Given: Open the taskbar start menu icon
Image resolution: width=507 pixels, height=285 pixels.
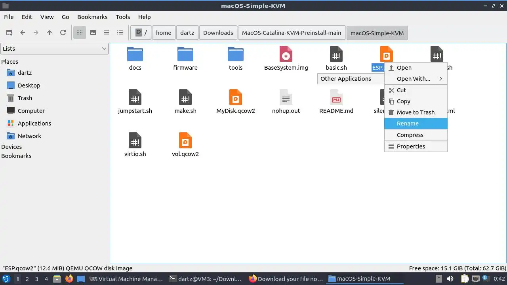Looking at the screenshot, I should (x=6, y=279).
